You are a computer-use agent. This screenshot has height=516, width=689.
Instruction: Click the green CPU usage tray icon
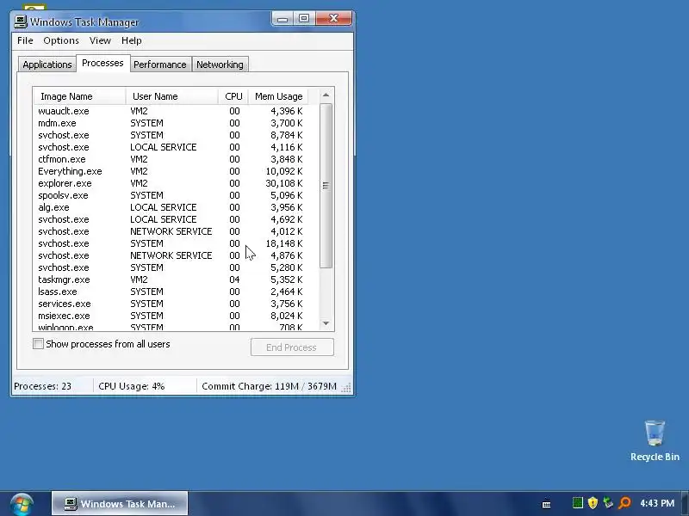[578, 503]
